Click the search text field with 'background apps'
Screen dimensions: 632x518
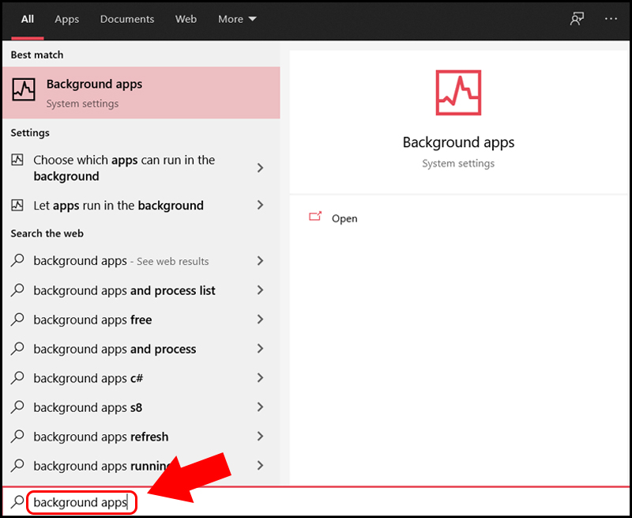pyautogui.click(x=81, y=502)
